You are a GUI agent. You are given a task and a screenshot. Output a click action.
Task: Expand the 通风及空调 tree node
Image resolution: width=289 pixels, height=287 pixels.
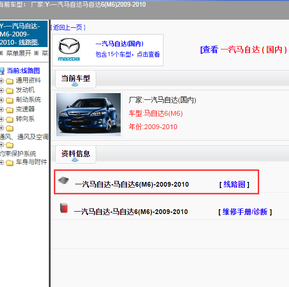1,128
